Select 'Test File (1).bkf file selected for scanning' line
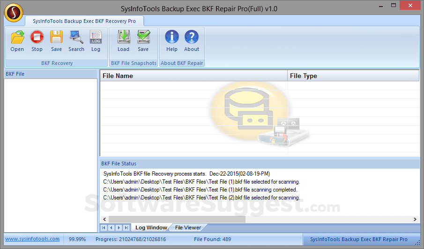The width and height of the screenshot is (424, 249). click(202, 182)
